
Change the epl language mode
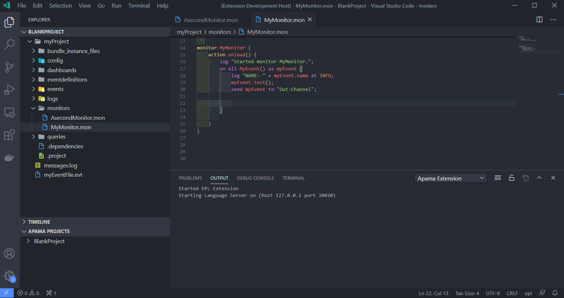point(528,293)
